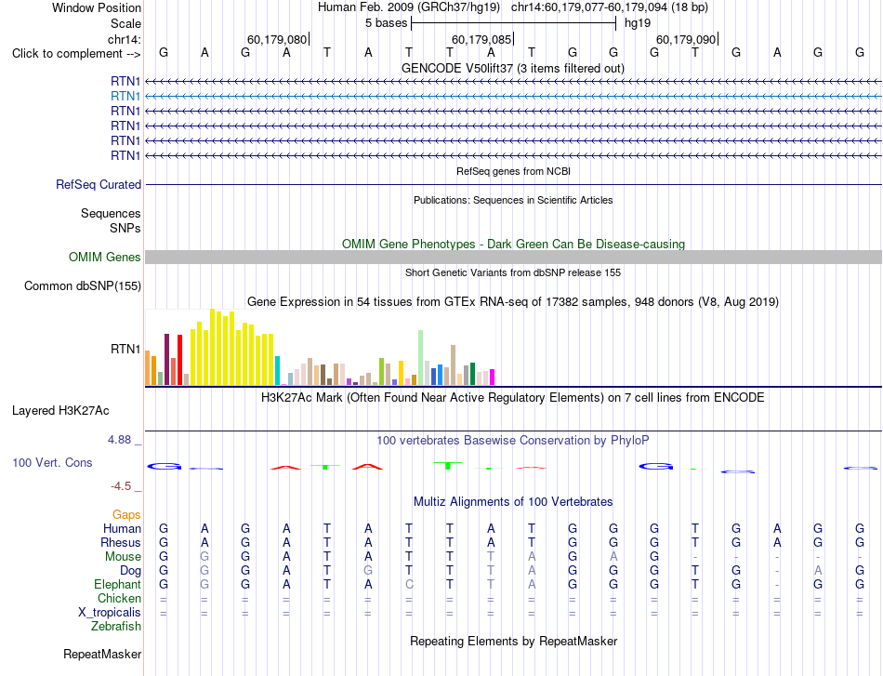Click the Chicken species label

(x=119, y=598)
